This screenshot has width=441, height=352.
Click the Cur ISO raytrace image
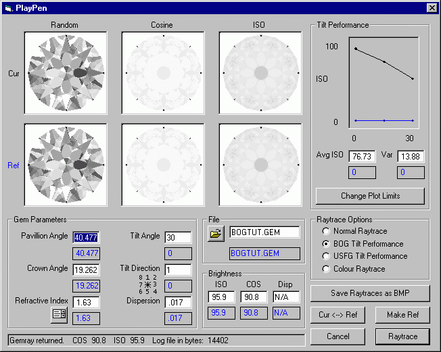260,73
